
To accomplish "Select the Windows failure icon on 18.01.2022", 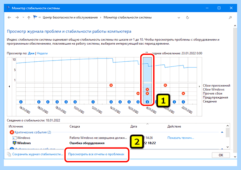I will click(x=147, y=89).
